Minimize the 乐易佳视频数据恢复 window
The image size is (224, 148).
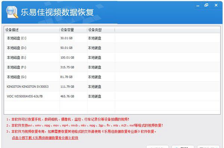198,6
